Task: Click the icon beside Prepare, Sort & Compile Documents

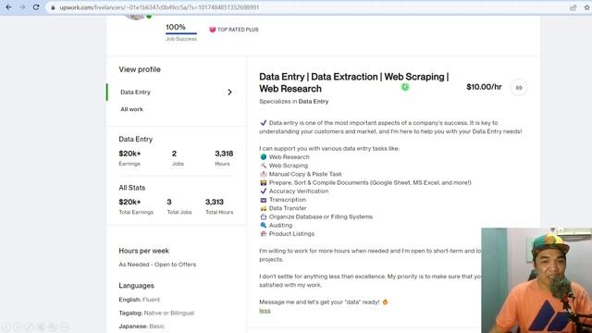Action: (263, 183)
